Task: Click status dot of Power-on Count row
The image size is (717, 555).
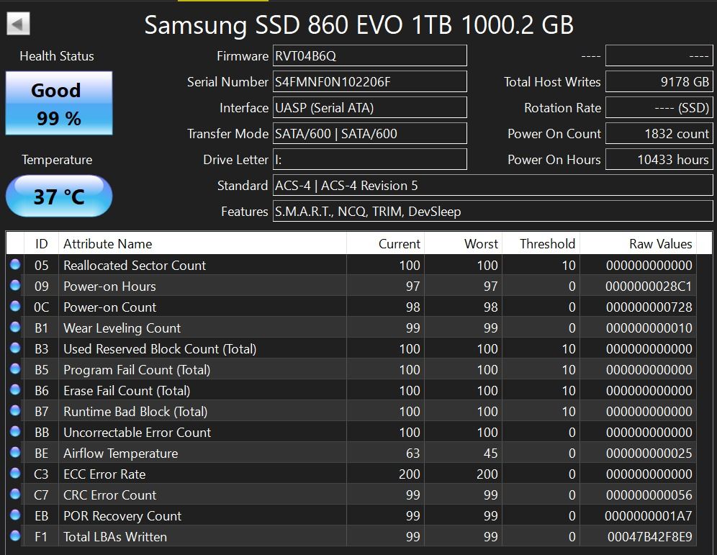Action: [15, 306]
